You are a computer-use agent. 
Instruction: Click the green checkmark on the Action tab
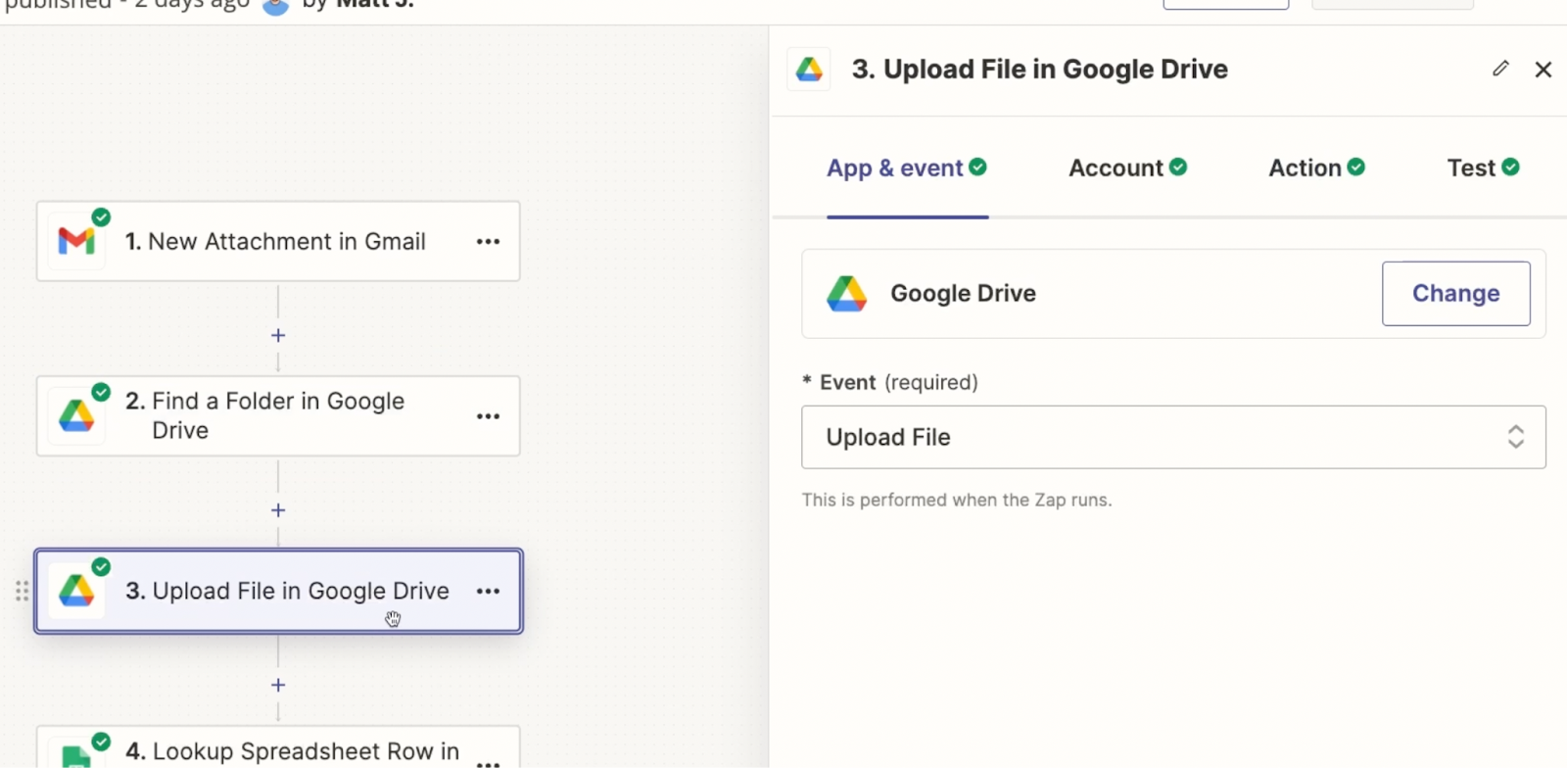1355,168
